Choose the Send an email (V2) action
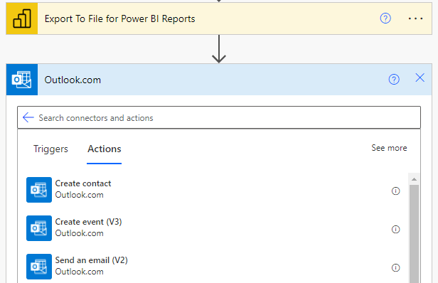This screenshot has width=438, height=283. coord(213,267)
